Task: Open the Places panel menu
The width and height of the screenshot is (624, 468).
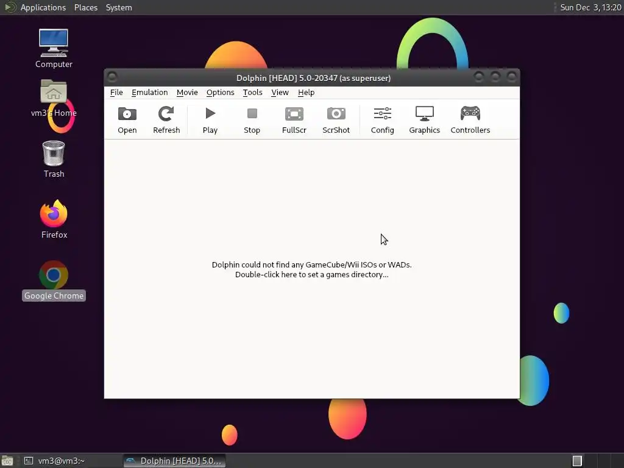Action: click(86, 7)
